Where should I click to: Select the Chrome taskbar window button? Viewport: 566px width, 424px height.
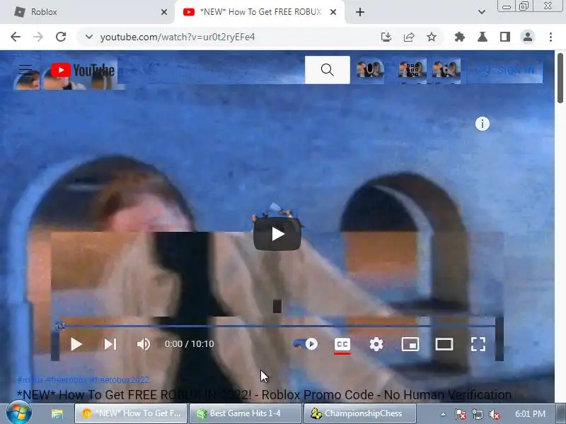[x=132, y=413]
